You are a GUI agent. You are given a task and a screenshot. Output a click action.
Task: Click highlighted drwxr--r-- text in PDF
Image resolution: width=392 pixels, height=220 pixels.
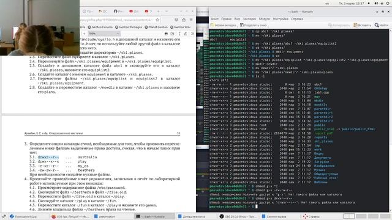48,157
